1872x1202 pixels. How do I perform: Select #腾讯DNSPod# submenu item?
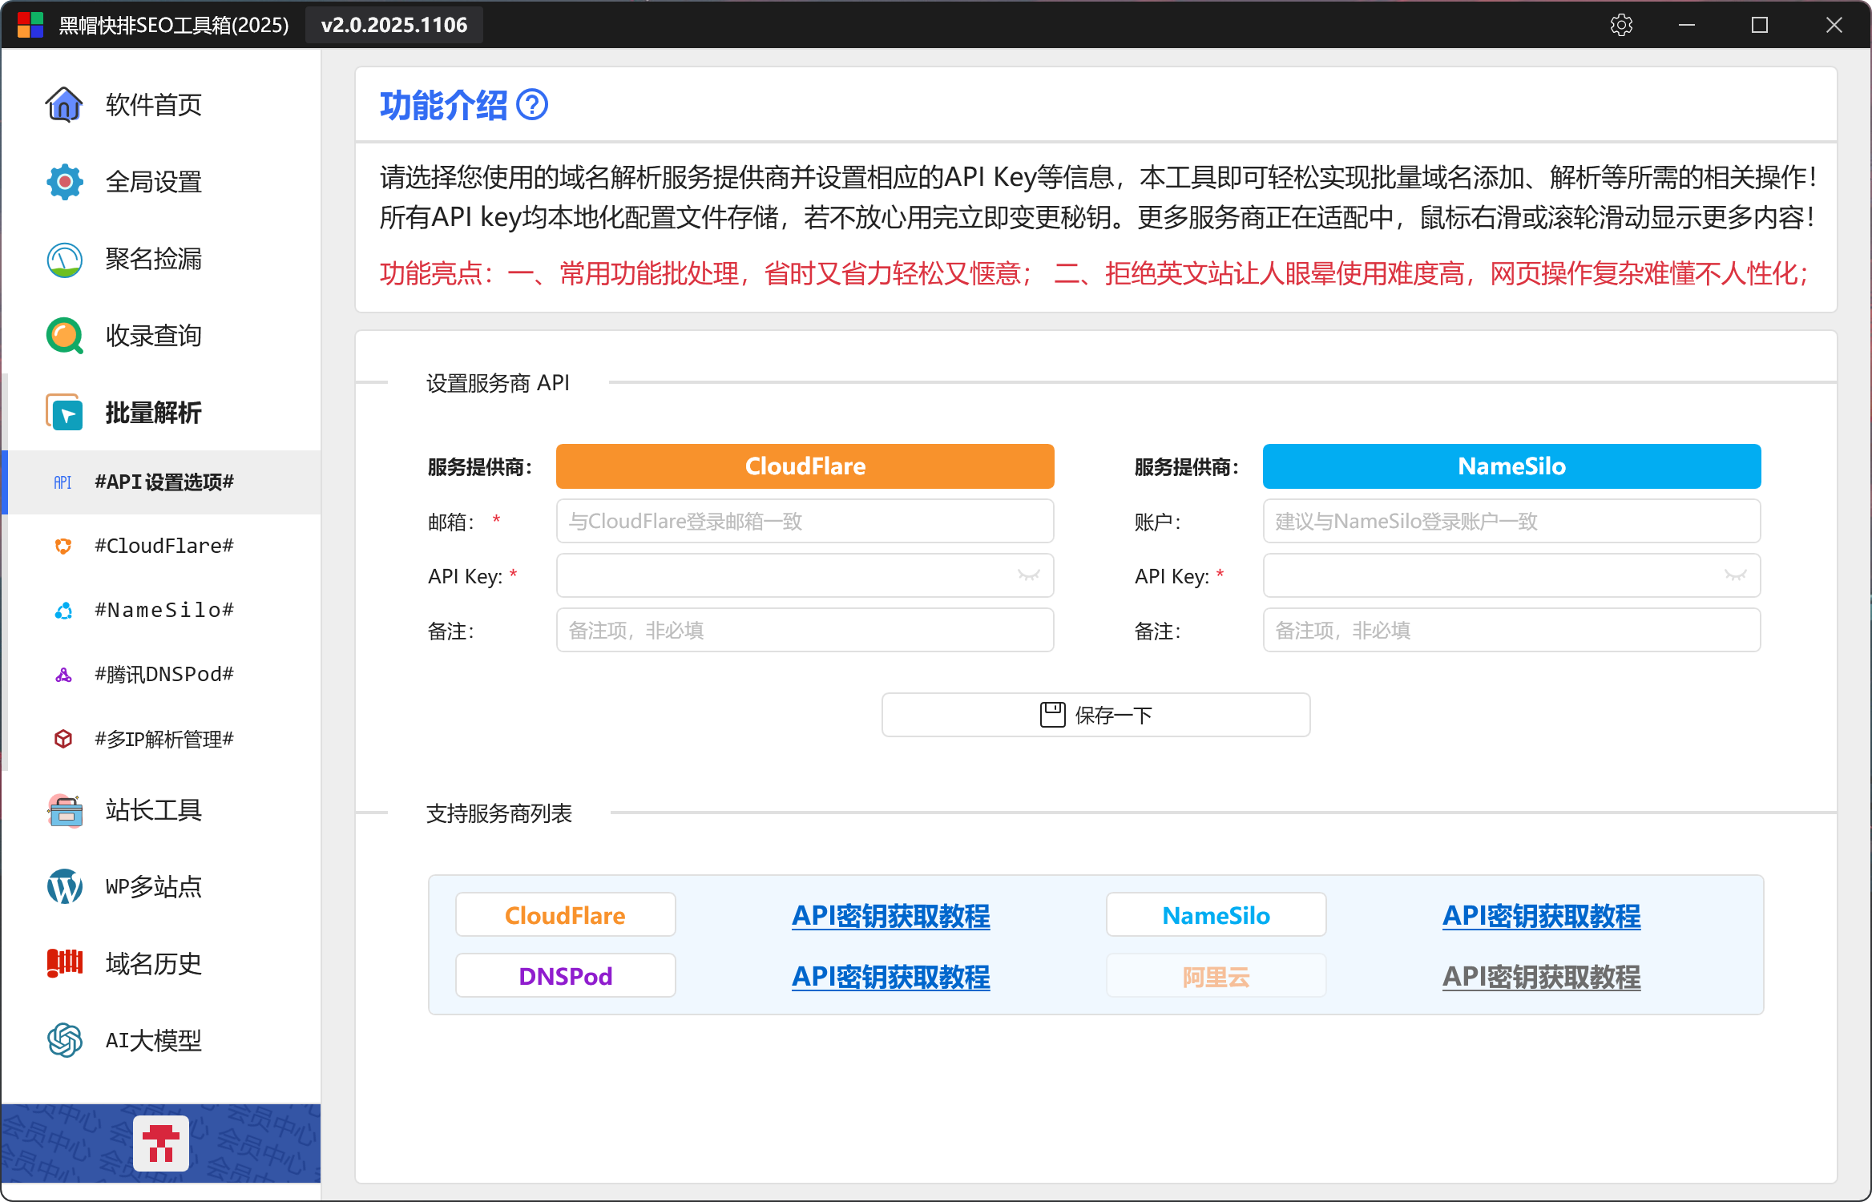(163, 674)
